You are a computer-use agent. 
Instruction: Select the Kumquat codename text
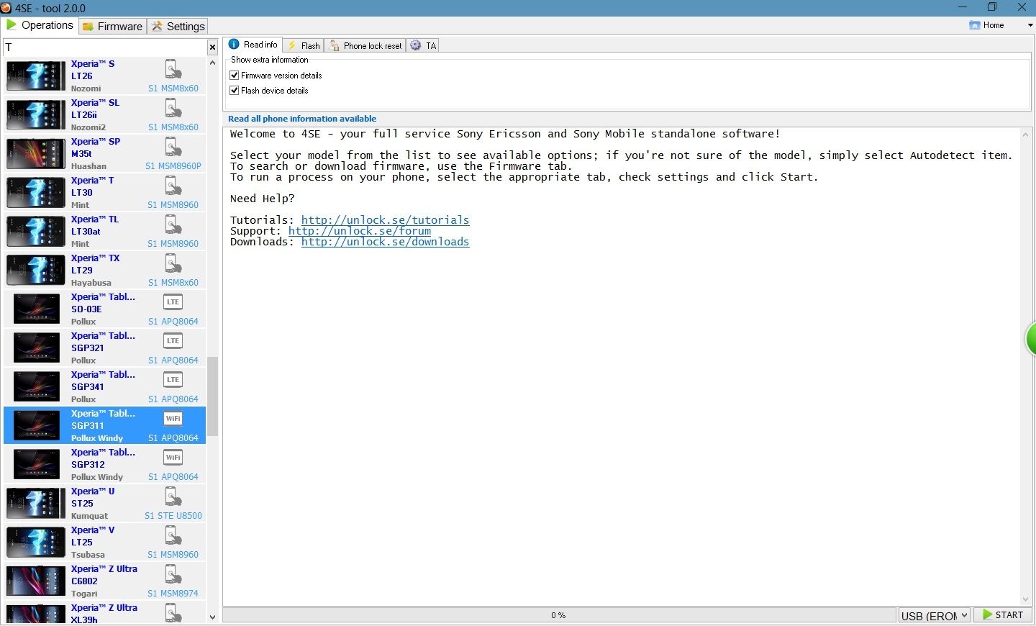pyautogui.click(x=89, y=516)
